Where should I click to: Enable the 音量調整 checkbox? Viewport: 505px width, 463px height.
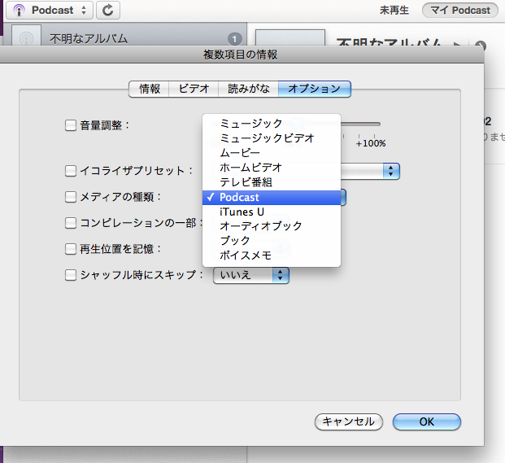click(71, 125)
